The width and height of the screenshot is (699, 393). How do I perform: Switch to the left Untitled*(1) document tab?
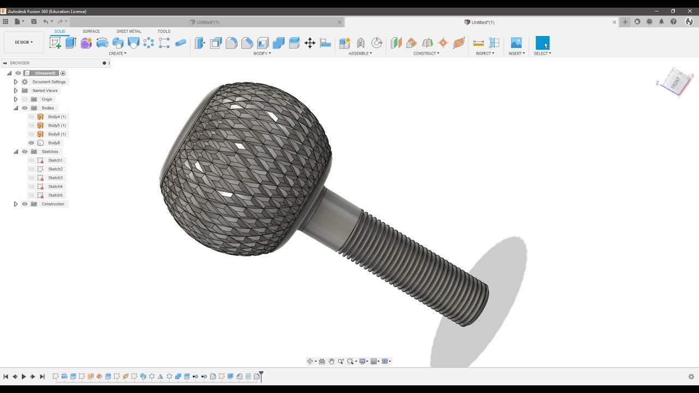(208, 22)
